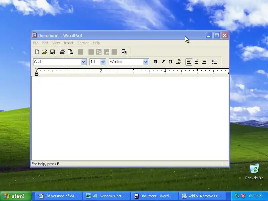Click the network connection tray icon
268x201 pixels.
pos(237,196)
